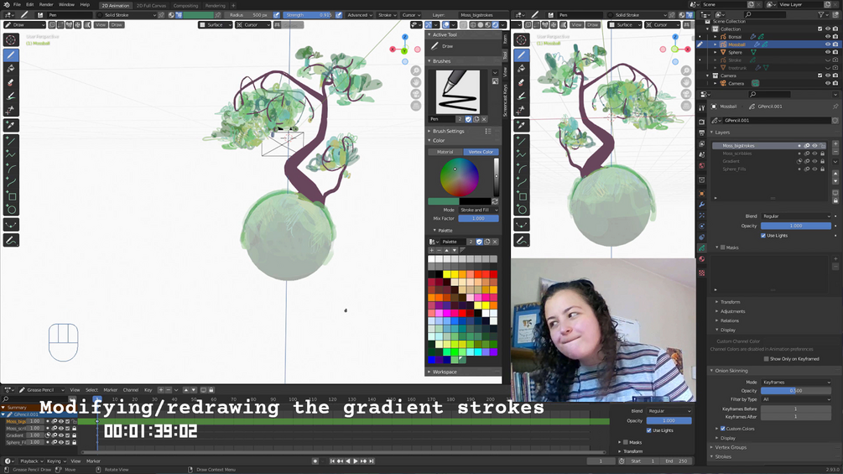Select the Tint tool in left viewport toolbar
This screenshot has width=843, height=474.
[x=11, y=96]
